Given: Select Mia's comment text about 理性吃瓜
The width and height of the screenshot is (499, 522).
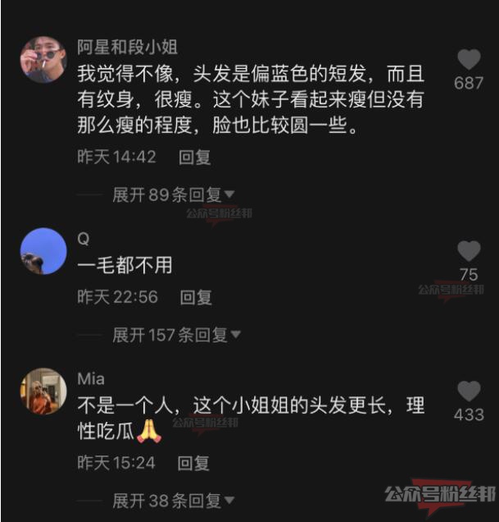Looking at the screenshot, I should [251, 419].
